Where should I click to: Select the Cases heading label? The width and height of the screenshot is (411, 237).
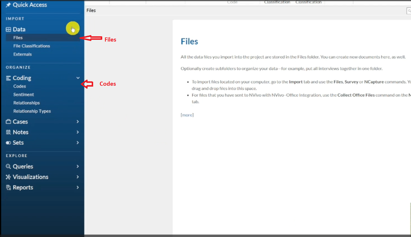(x=20, y=122)
